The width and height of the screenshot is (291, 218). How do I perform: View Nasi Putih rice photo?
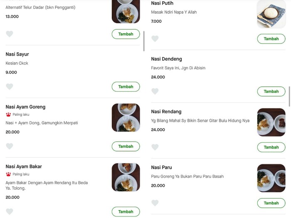click(271, 14)
